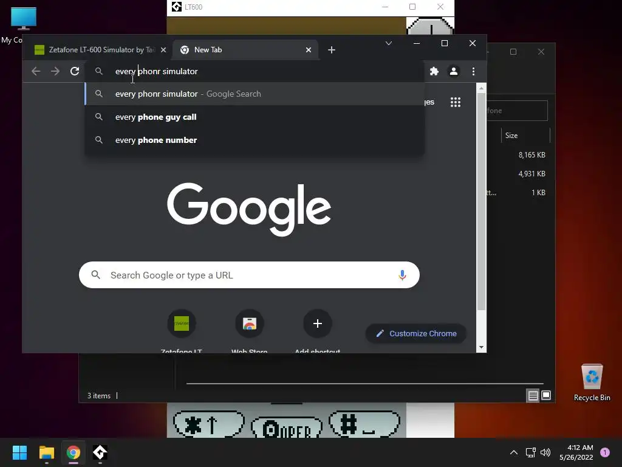
Task: Switch Explorer to details view icon
Action: pos(533,395)
